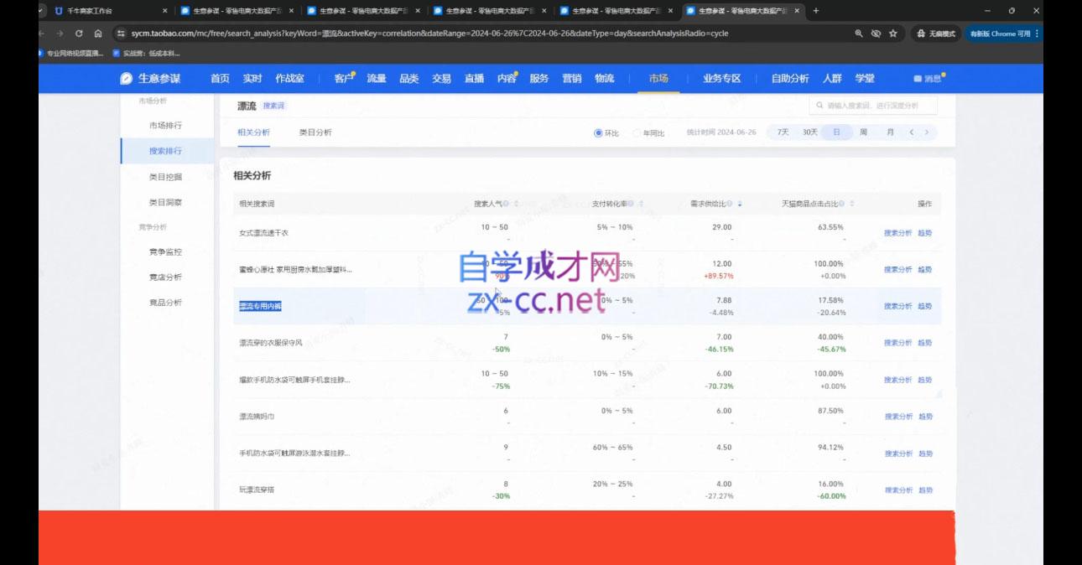Click the browser back arrow
1082x565 pixels.
point(43,34)
